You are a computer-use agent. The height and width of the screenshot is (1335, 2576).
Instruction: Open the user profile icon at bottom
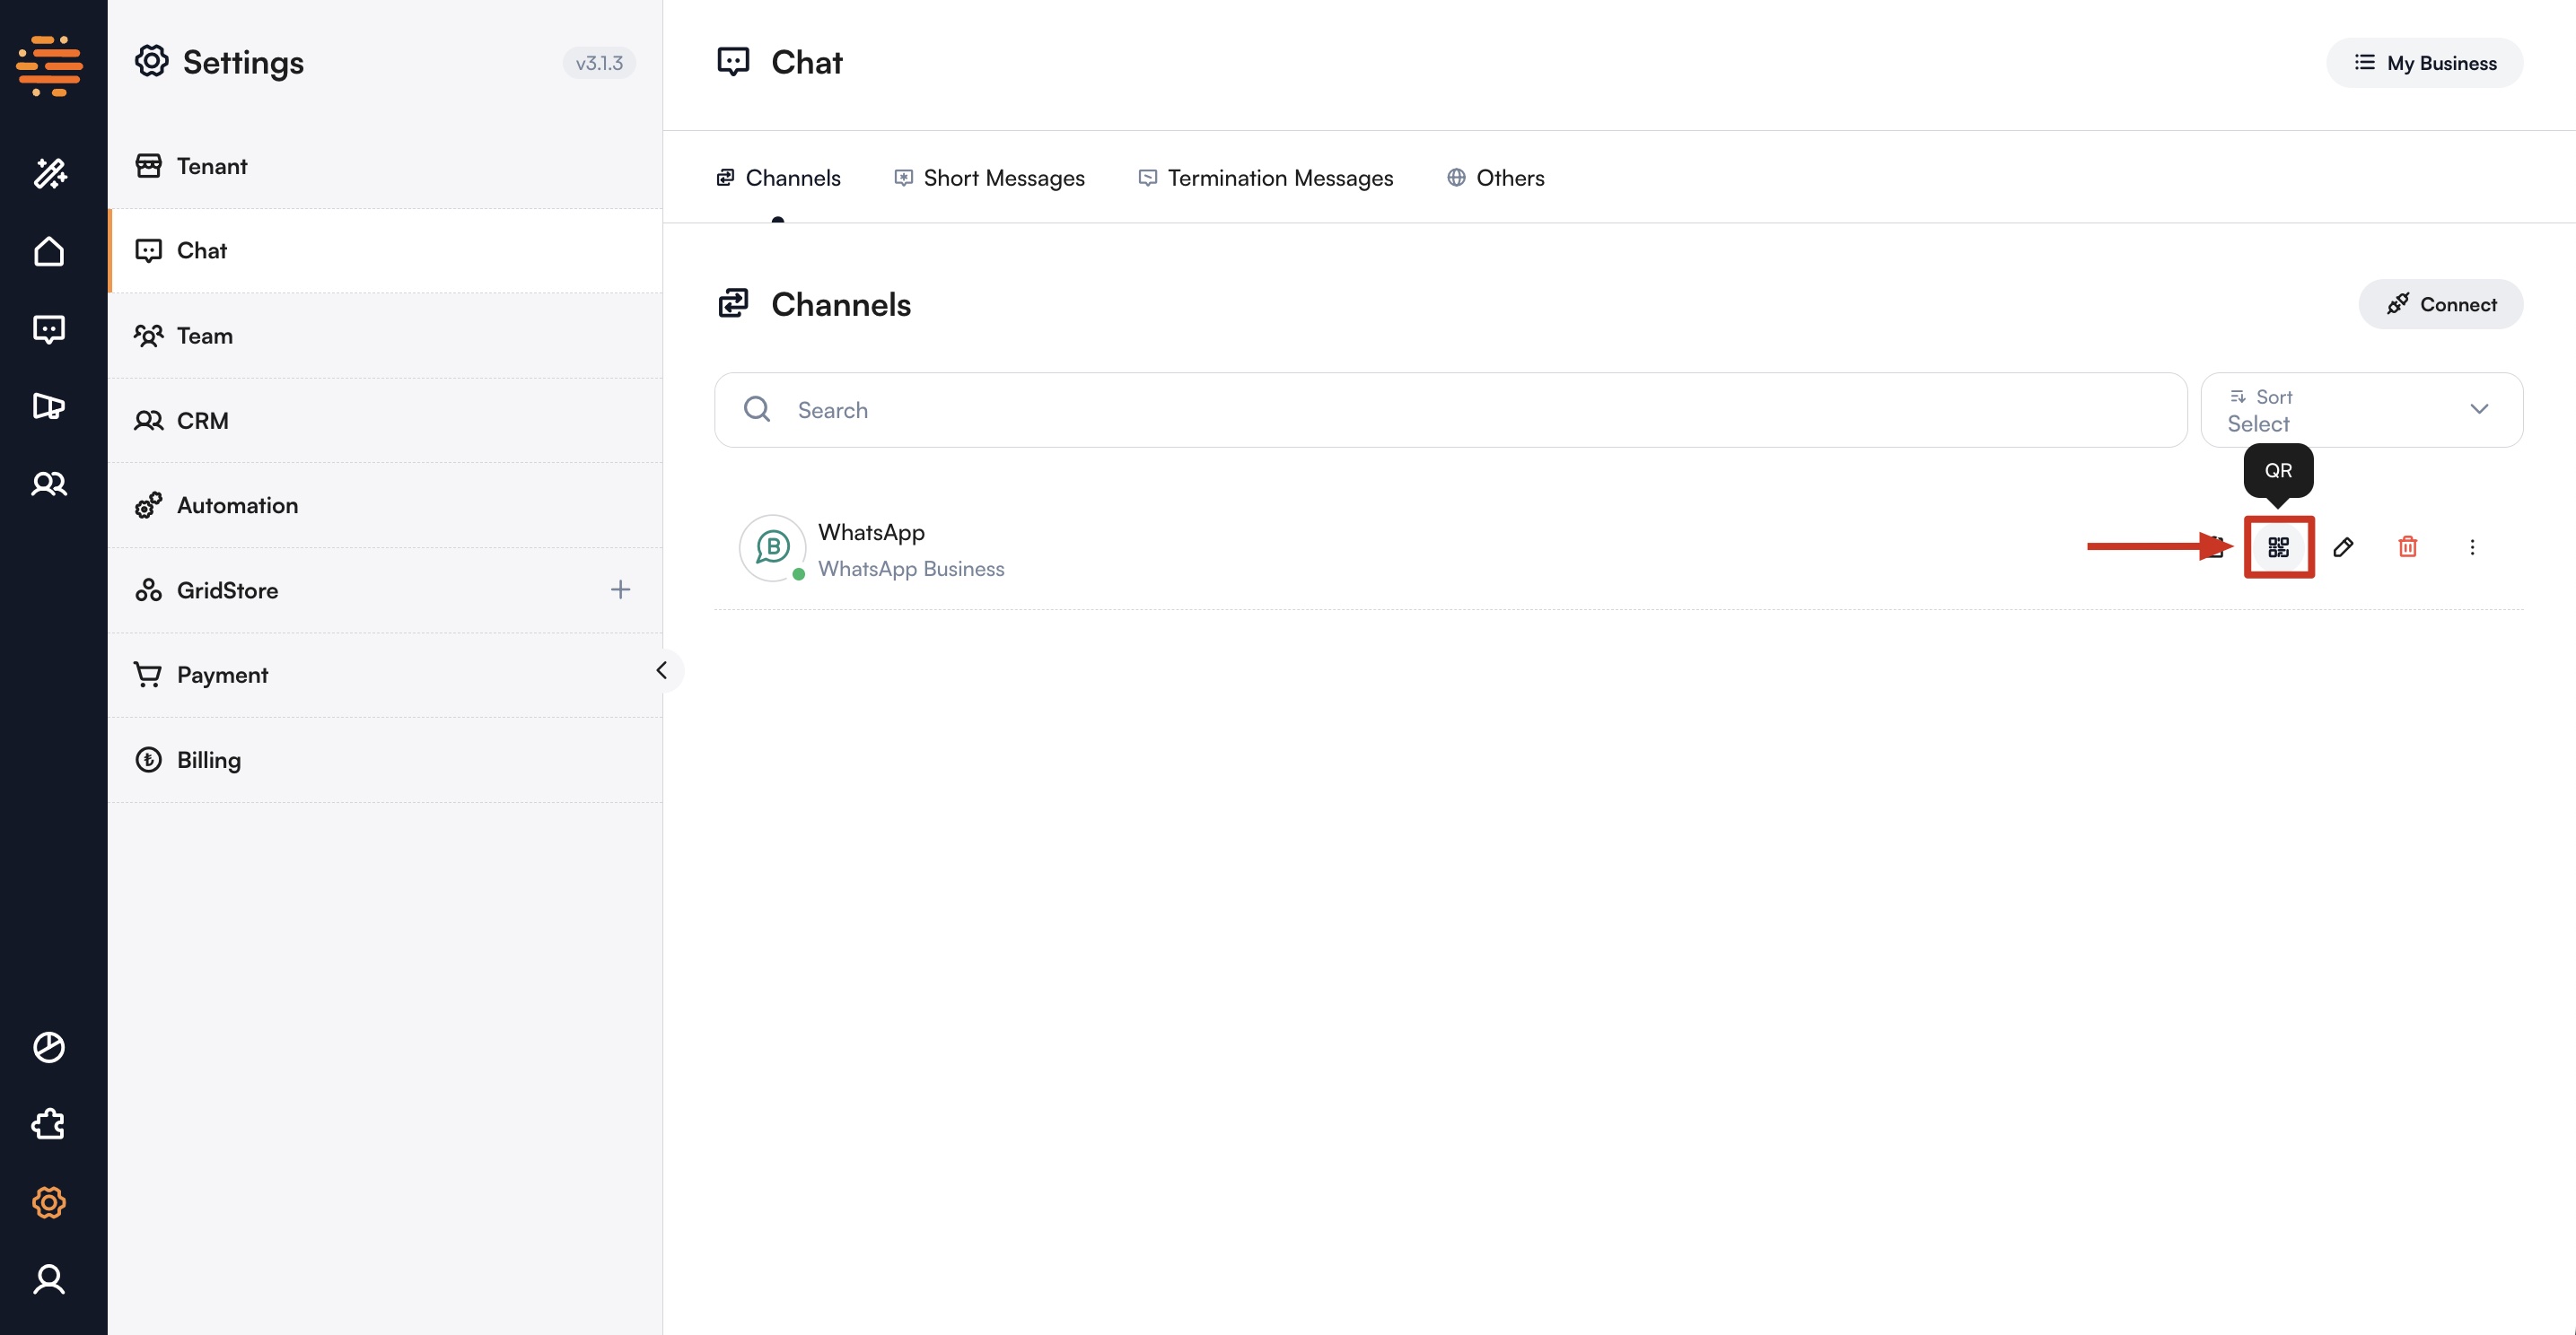coord(49,1279)
